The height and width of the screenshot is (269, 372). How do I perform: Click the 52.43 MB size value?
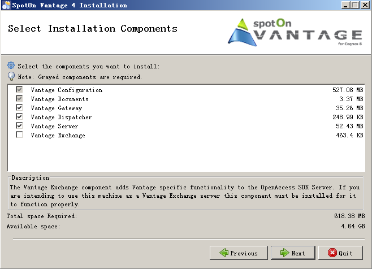[349, 126]
